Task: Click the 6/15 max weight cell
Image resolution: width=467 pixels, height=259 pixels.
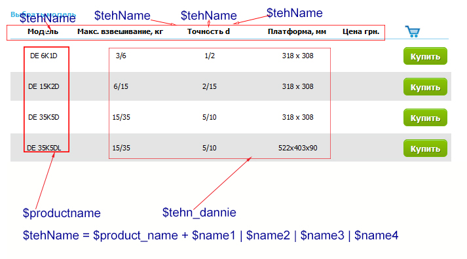Action: pyautogui.click(x=121, y=86)
